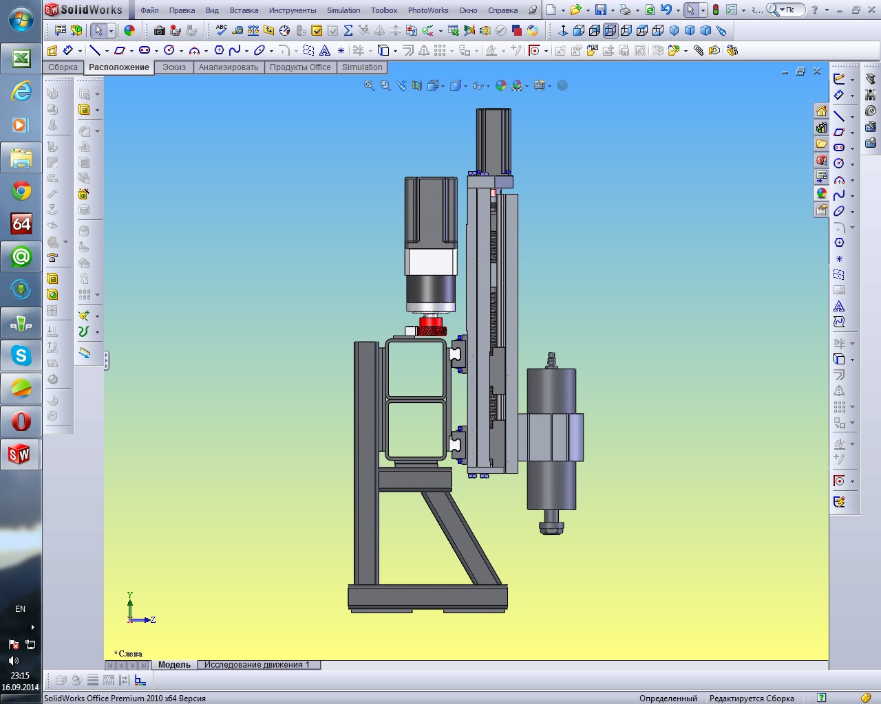The width and height of the screenshot is (881, 704).
Task: Select the Line sketch tool in top toolbar
Action: pos(95,50)
